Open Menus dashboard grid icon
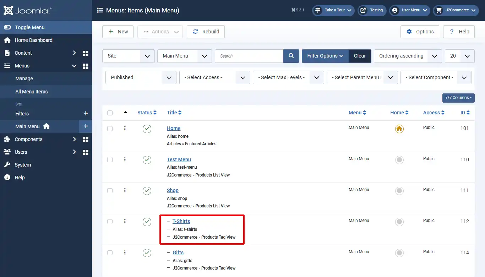 (86, 66)
